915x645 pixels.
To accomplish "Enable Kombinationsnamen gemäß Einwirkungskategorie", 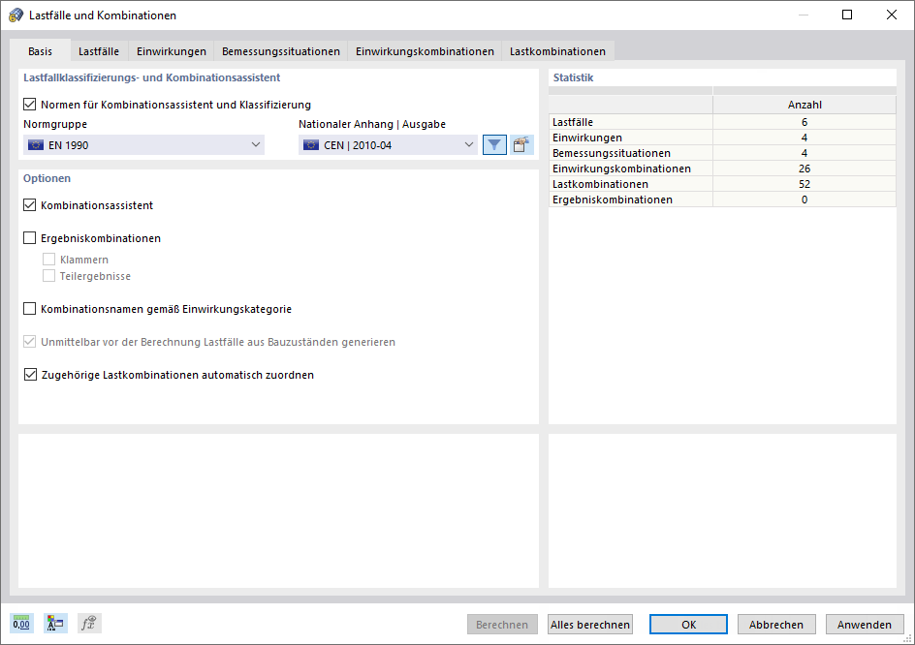I will (30, 308).
